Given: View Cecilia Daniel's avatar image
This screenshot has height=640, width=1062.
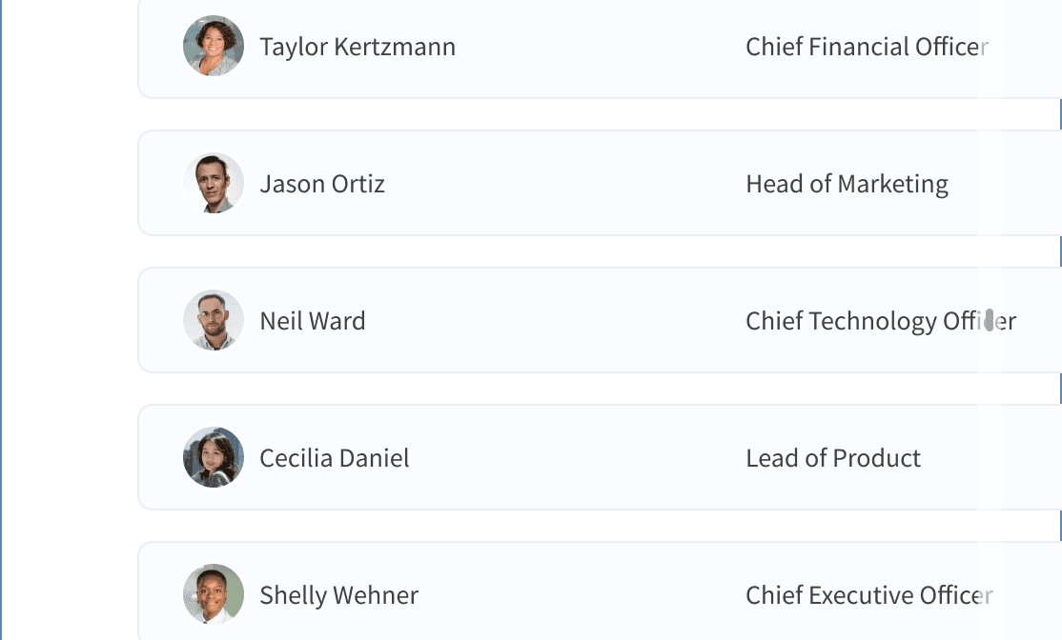Looking at the screenshot, I should tap(214, 457).
